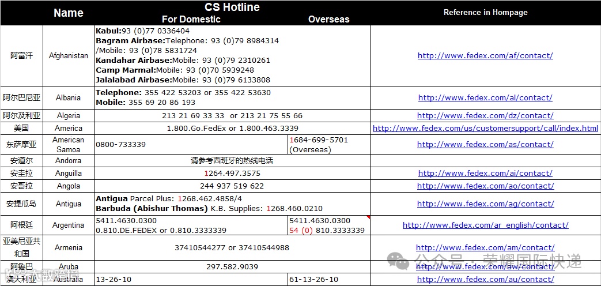Select the Name column header

pyautogui.click(x=68, y=13)
